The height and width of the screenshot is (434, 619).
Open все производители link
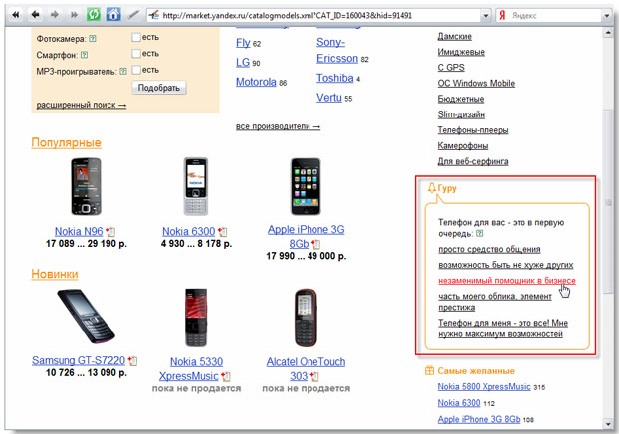tap(278, 126)
